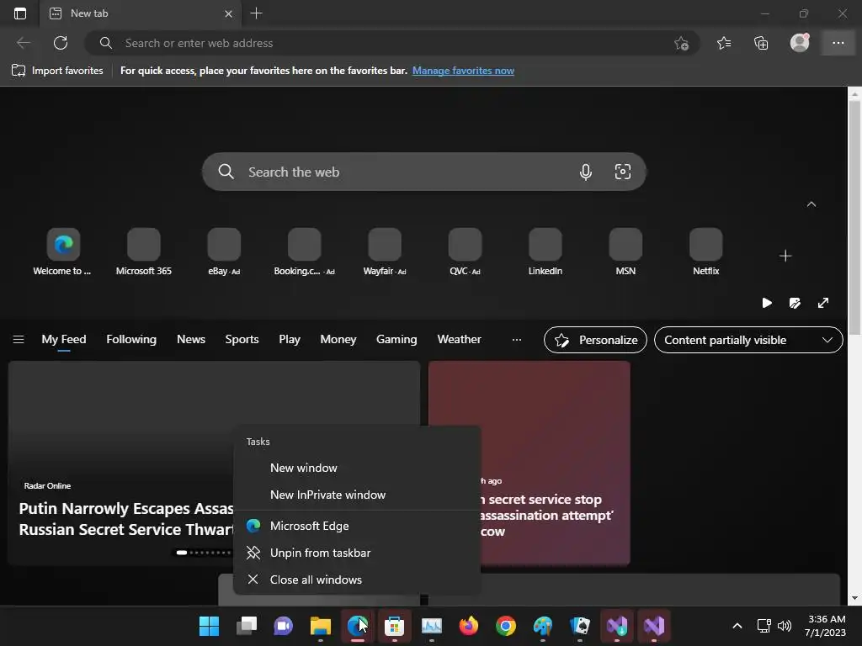Open Settings and more ellipsis menu
862x646 pixels.
pyautogui.click(x=838, y=43)
